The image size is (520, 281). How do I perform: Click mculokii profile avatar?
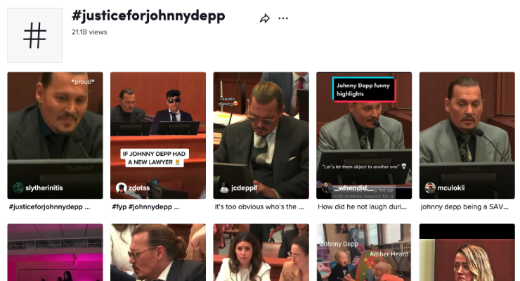(430, 188)
